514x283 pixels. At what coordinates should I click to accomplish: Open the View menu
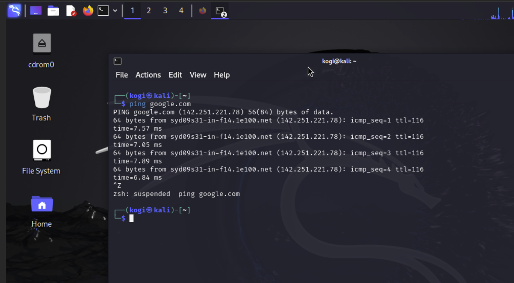(x=198, y=75)
